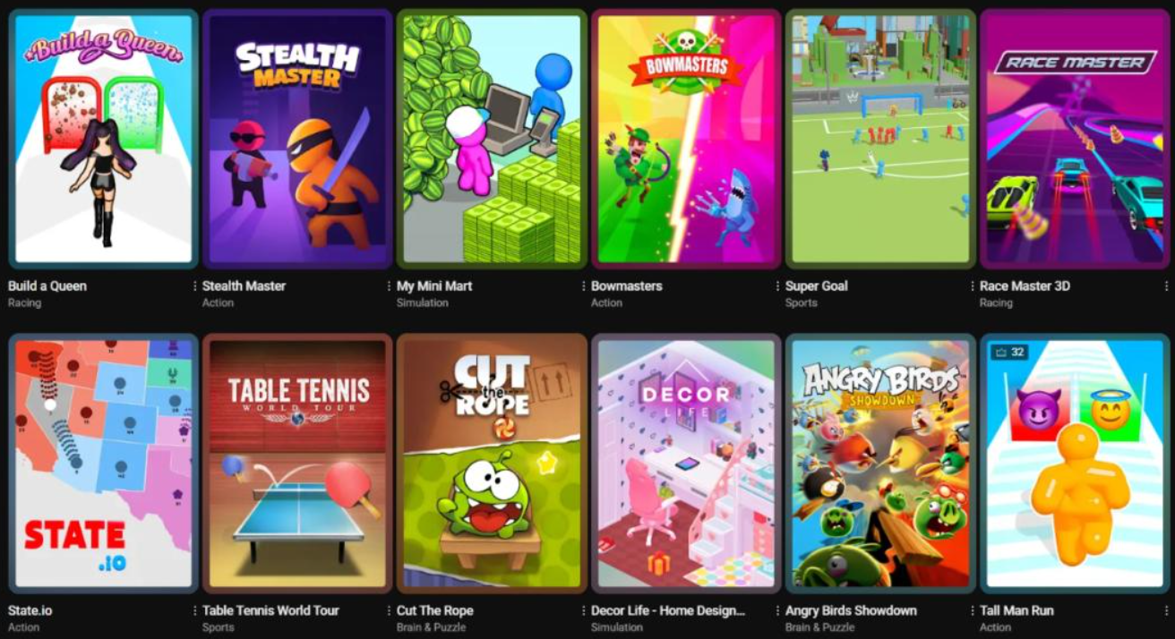Click the 32 badge on Tall Man Run
Viewport: 1175px width, 639px height.
[x=1009, y=353]
